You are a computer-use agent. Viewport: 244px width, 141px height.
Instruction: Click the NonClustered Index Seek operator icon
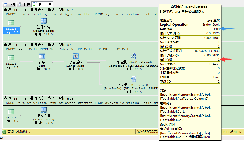[134, 56]
